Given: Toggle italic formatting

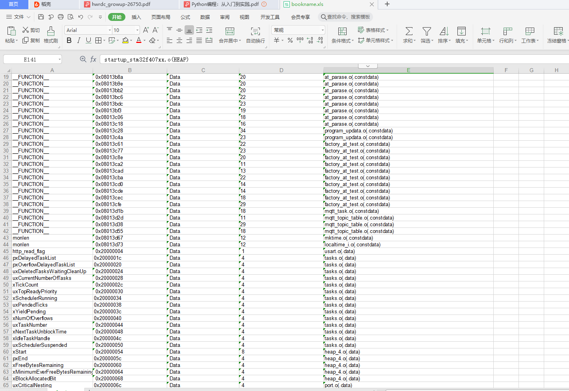Looking at the screenshot, I should (79, 40).
